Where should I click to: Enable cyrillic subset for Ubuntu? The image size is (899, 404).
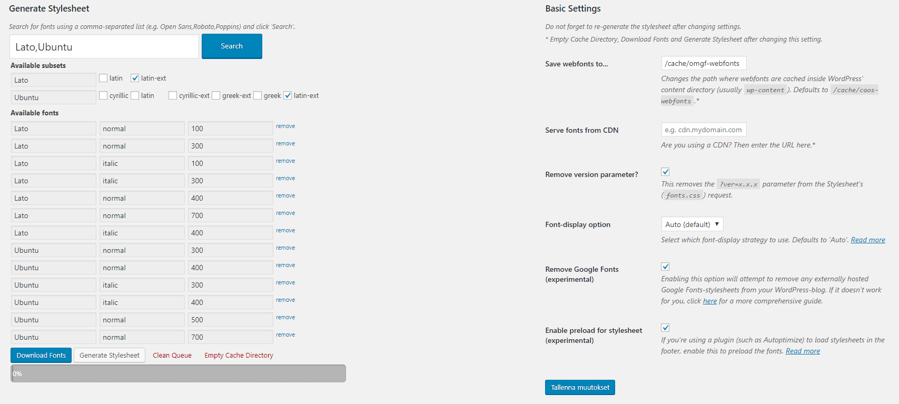tap(103, 96)
